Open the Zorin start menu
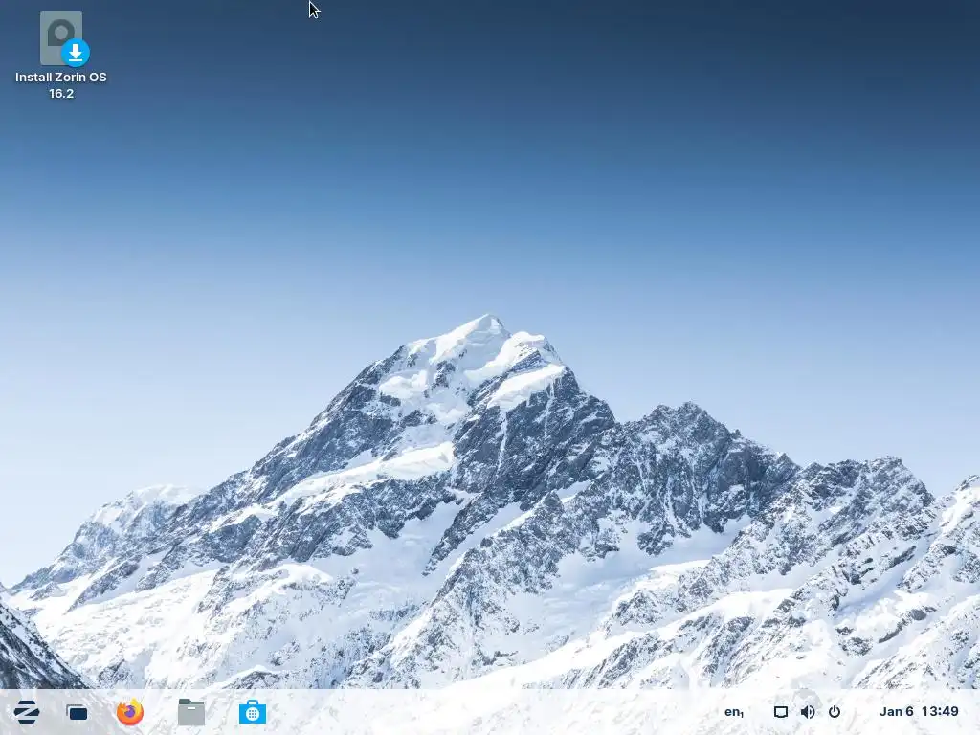The image size is (980, 735). (x=26, y=712)
